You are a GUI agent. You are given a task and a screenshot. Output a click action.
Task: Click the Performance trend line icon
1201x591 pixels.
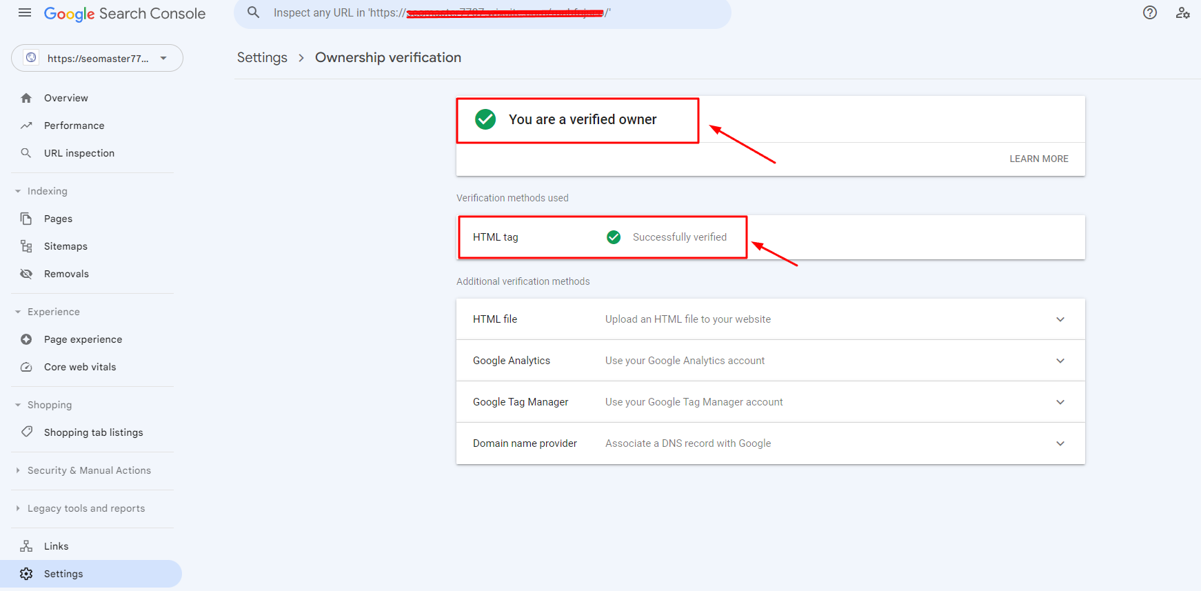click(26, 126)
